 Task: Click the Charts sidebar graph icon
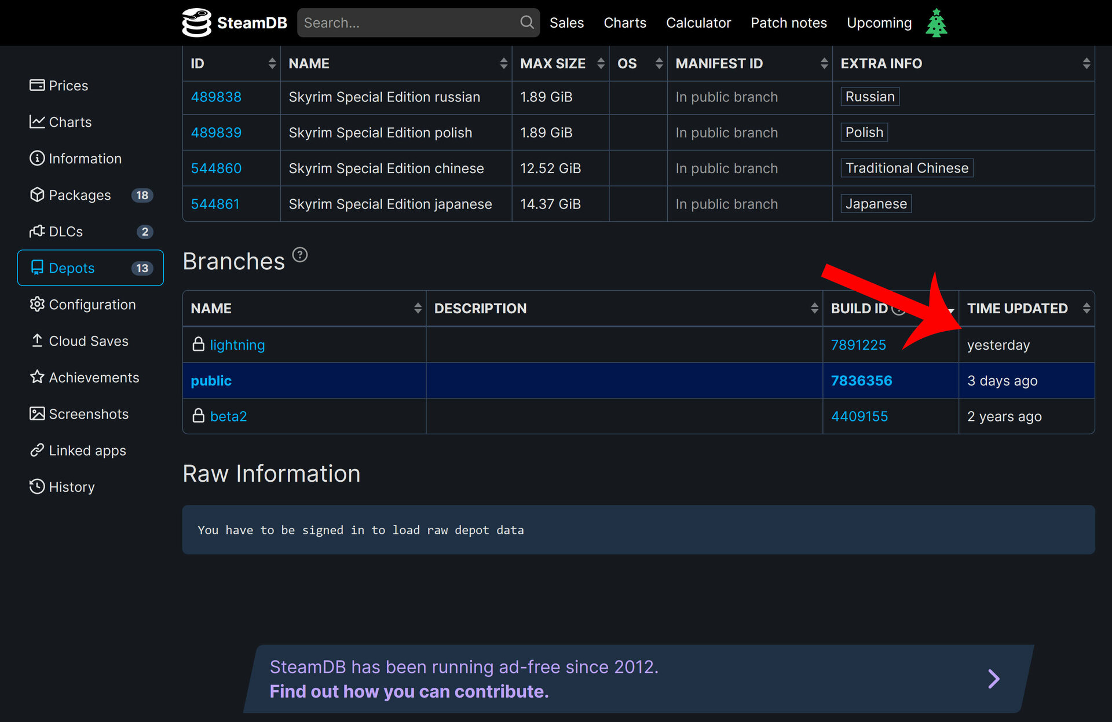tap(37, 122)
